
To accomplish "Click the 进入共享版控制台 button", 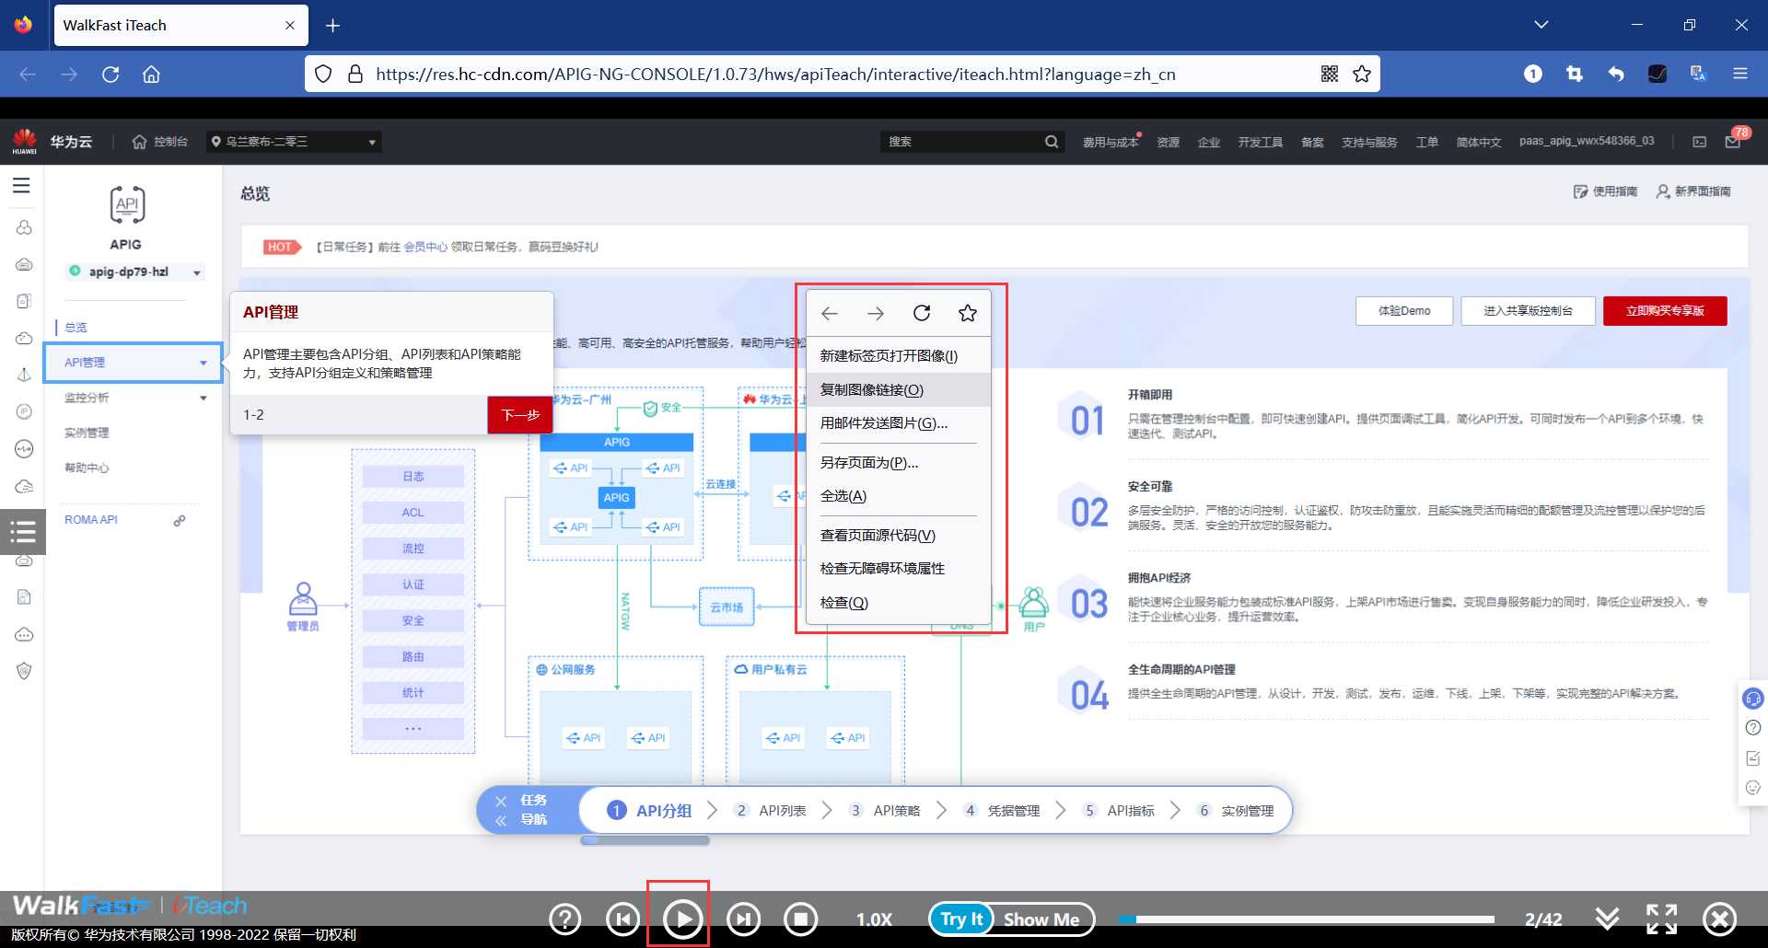I will click(1528, 311).
